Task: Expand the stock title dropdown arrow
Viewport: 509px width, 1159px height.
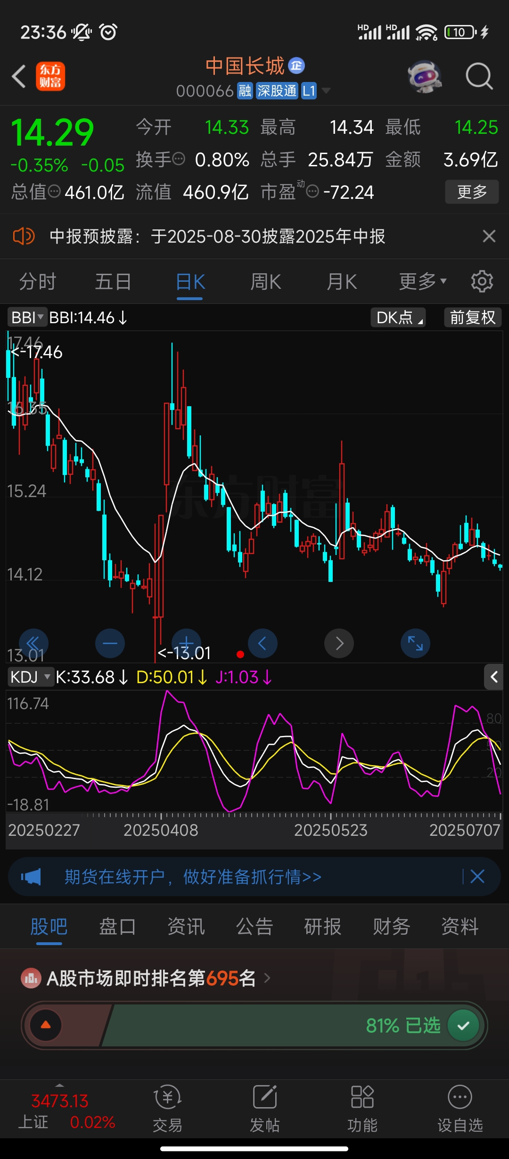Action: pyautogui.click(x=326, y=90)
